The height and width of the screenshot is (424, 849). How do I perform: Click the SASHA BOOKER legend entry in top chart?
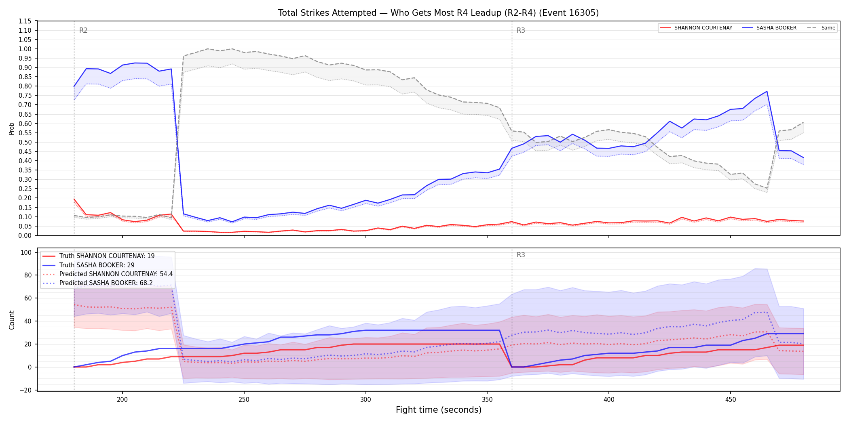pyautogui.click(x=769, y=28)
